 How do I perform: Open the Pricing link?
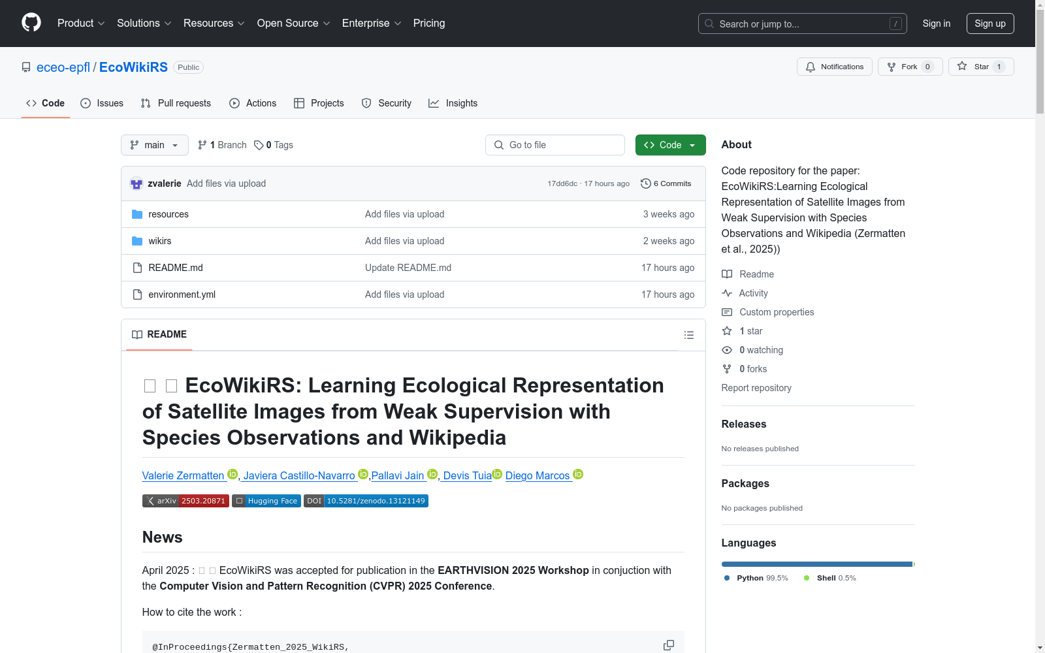tap(429, 24)
